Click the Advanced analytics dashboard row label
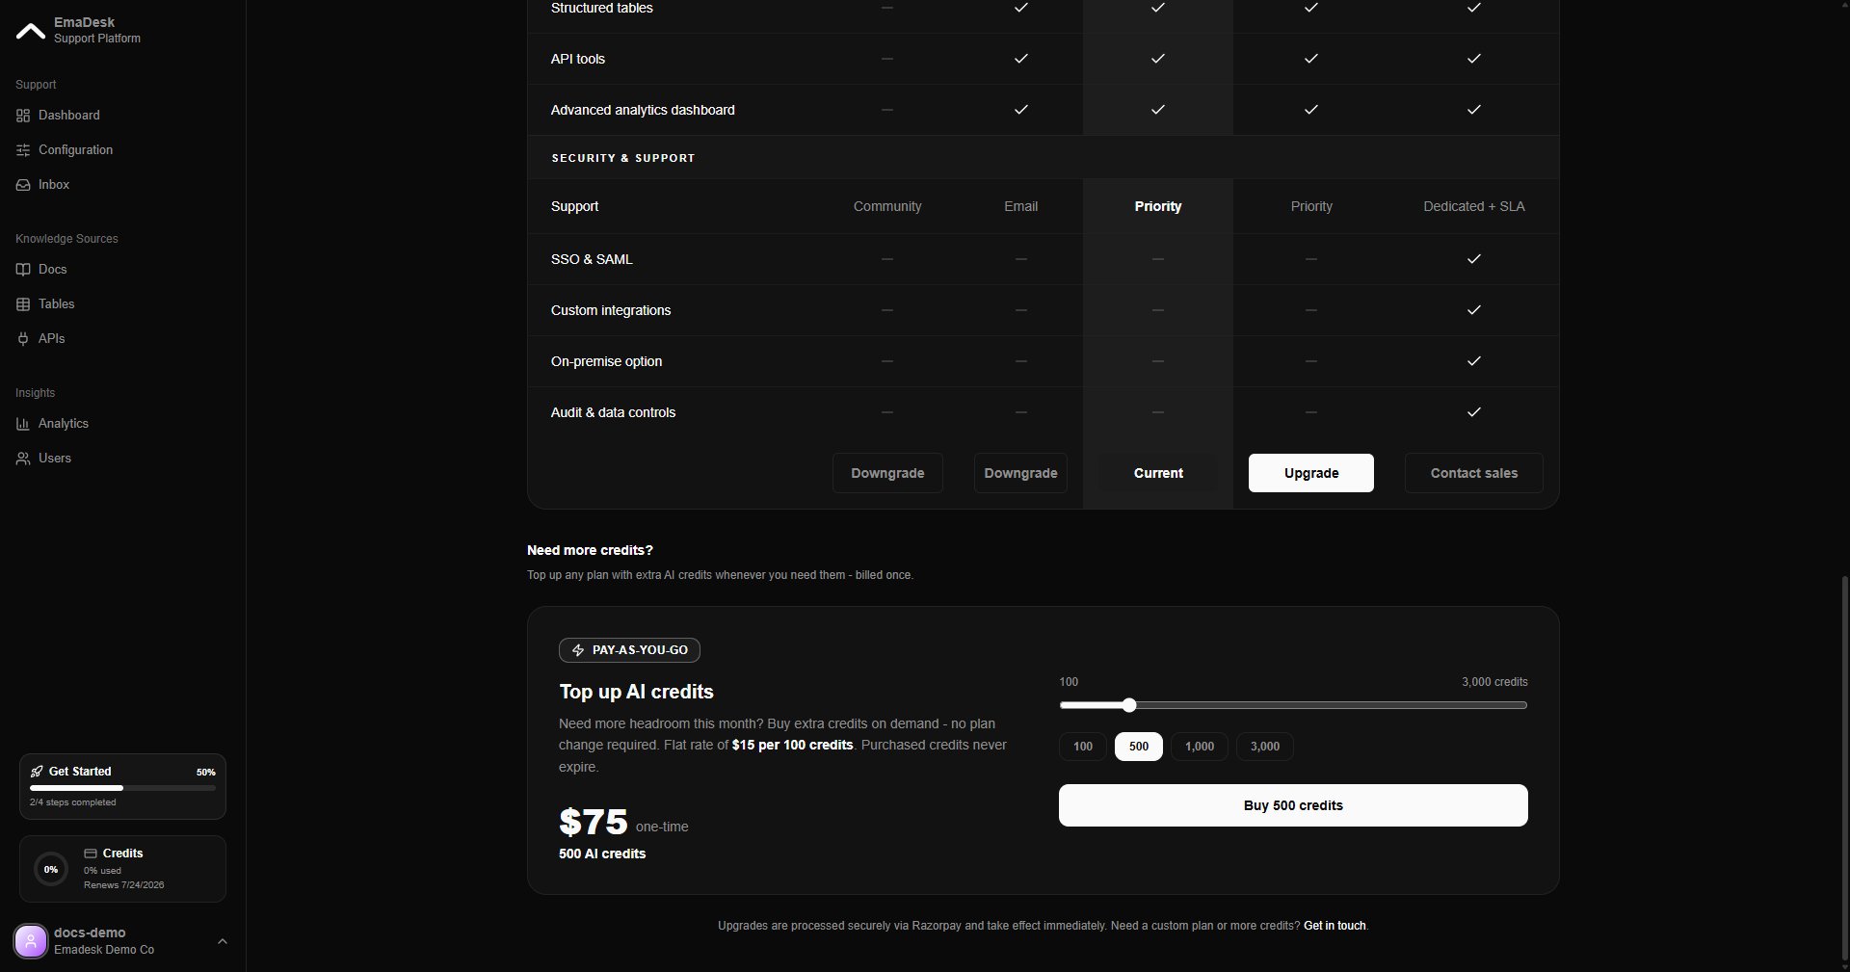Screen dimensions: 1850x972 coord(643,110)
